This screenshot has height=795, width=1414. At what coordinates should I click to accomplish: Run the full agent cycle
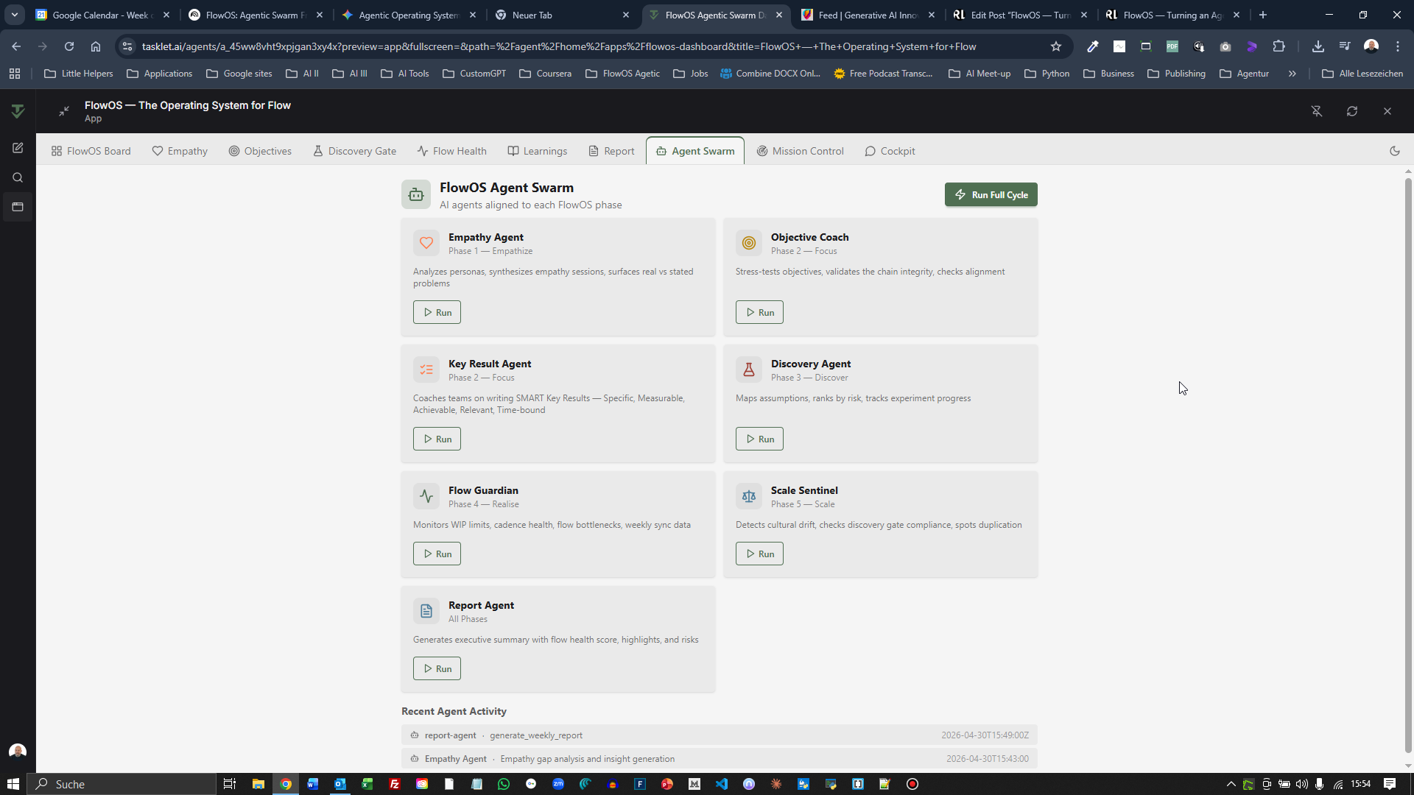tap(991, 195)
